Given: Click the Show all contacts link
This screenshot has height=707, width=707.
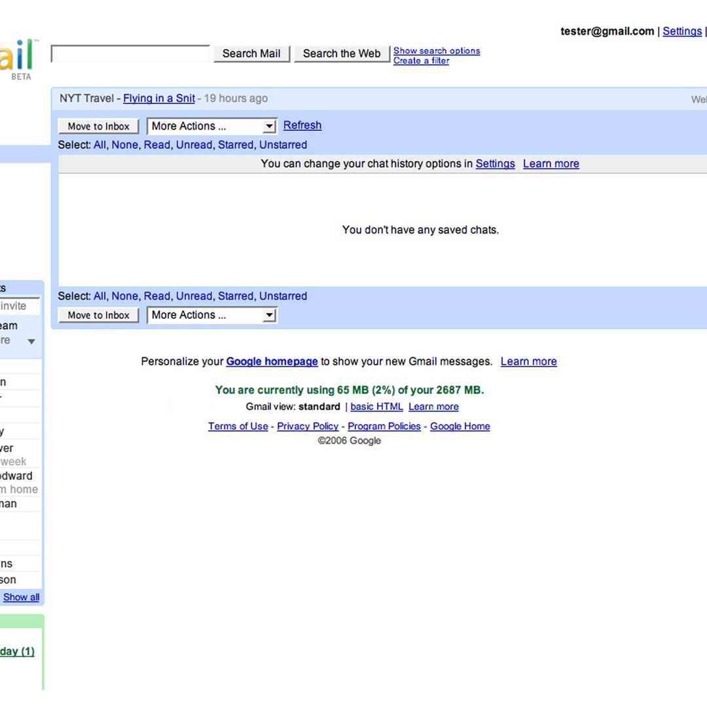Looking at the screenshot, I should point(21,597).
